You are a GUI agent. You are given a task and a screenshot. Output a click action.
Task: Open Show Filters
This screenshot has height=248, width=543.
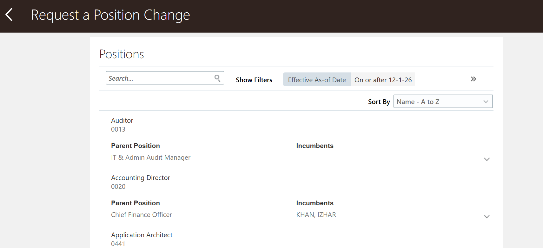coord(254,80)
